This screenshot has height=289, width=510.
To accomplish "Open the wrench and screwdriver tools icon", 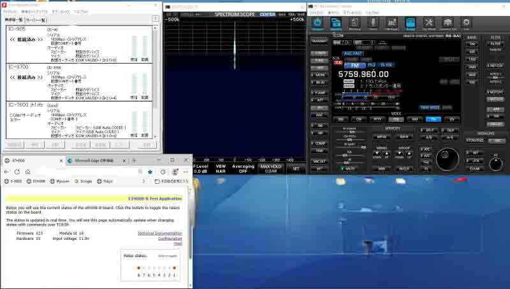I will (x=429, y=23).
